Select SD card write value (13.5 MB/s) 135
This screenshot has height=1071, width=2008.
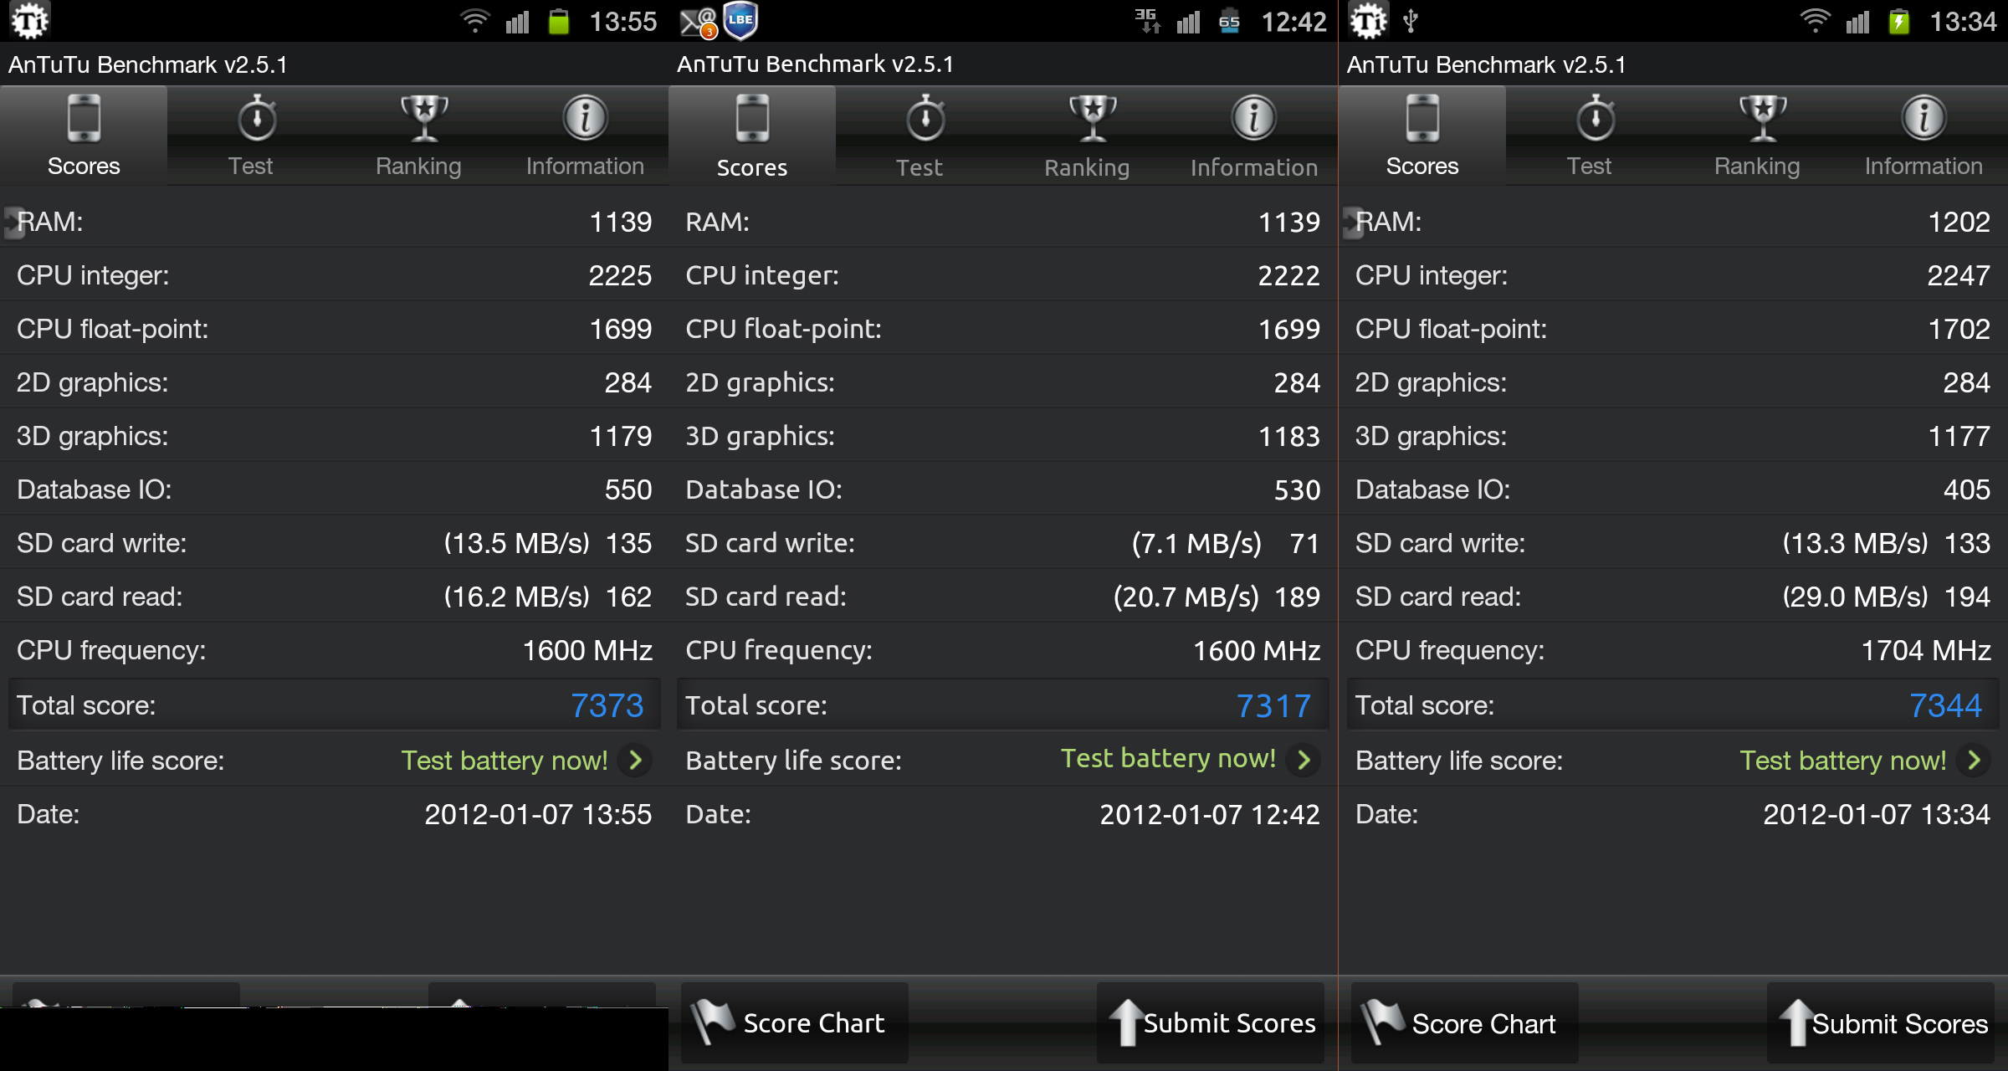[x=547, y=543]
